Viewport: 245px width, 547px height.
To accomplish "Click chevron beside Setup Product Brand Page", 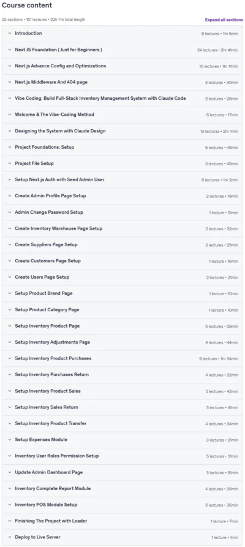I will coord(10,294).
